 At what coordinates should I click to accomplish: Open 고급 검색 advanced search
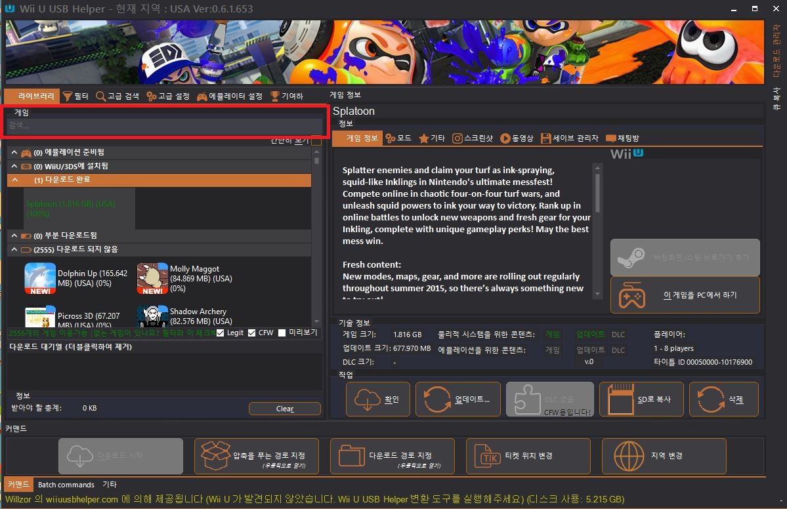point(117,96)
